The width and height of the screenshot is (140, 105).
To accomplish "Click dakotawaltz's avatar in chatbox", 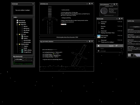I will click(x=99, y=37).
